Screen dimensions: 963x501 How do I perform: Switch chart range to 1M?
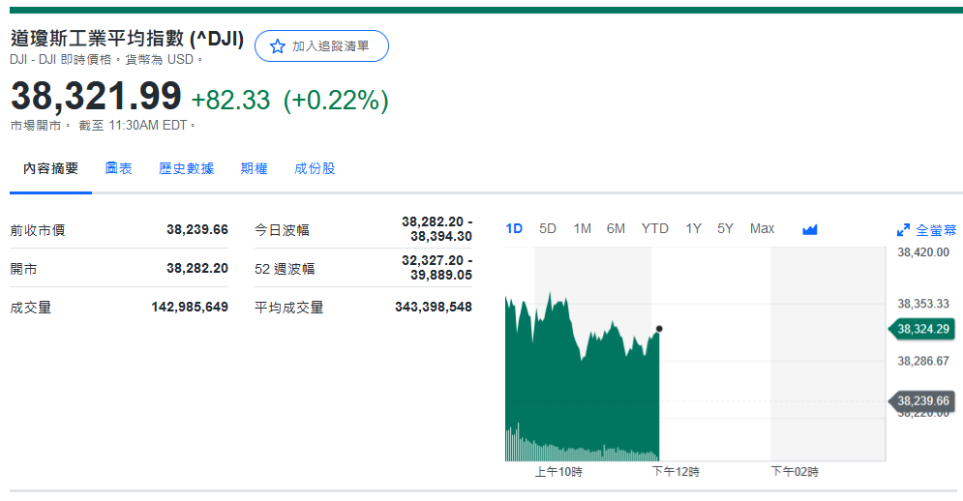point(582,229)
